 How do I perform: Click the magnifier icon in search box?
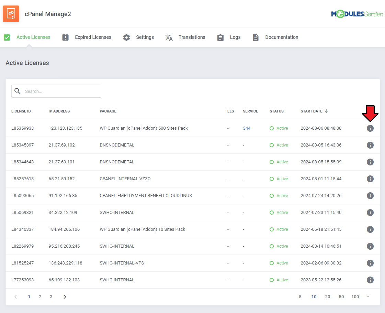(18, 91)
